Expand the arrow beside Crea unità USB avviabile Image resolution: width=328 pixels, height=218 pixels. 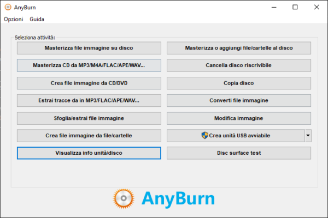308,136
